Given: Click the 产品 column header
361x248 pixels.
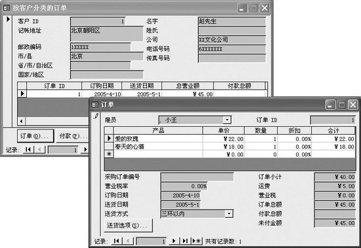Looking at the screenshot, I should [x=158, y=131].
